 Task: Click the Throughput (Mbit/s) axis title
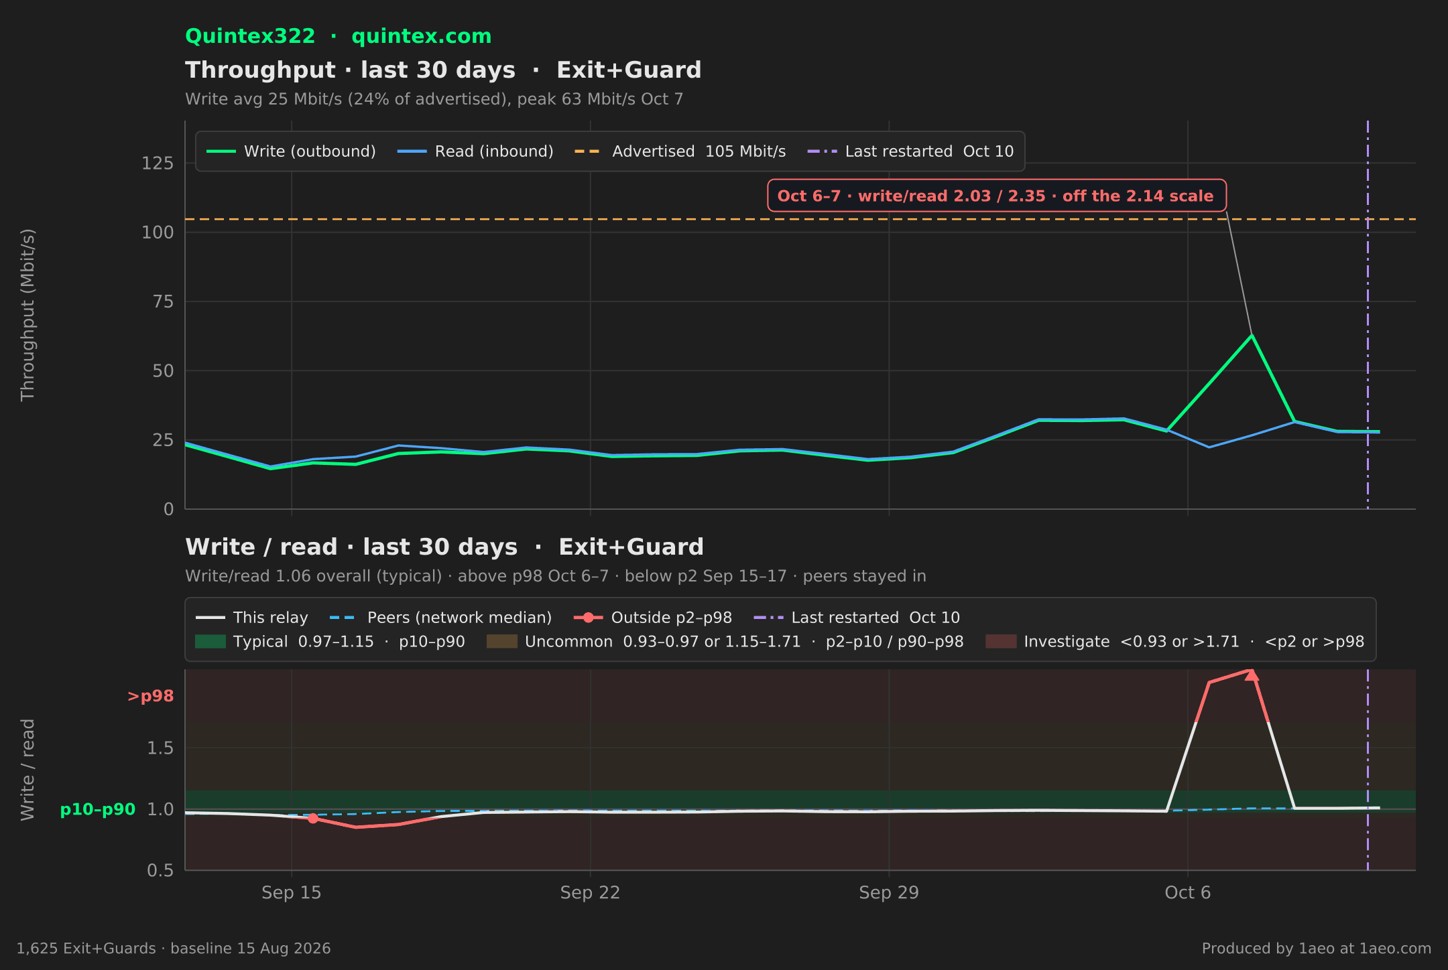tap(27, 315)
